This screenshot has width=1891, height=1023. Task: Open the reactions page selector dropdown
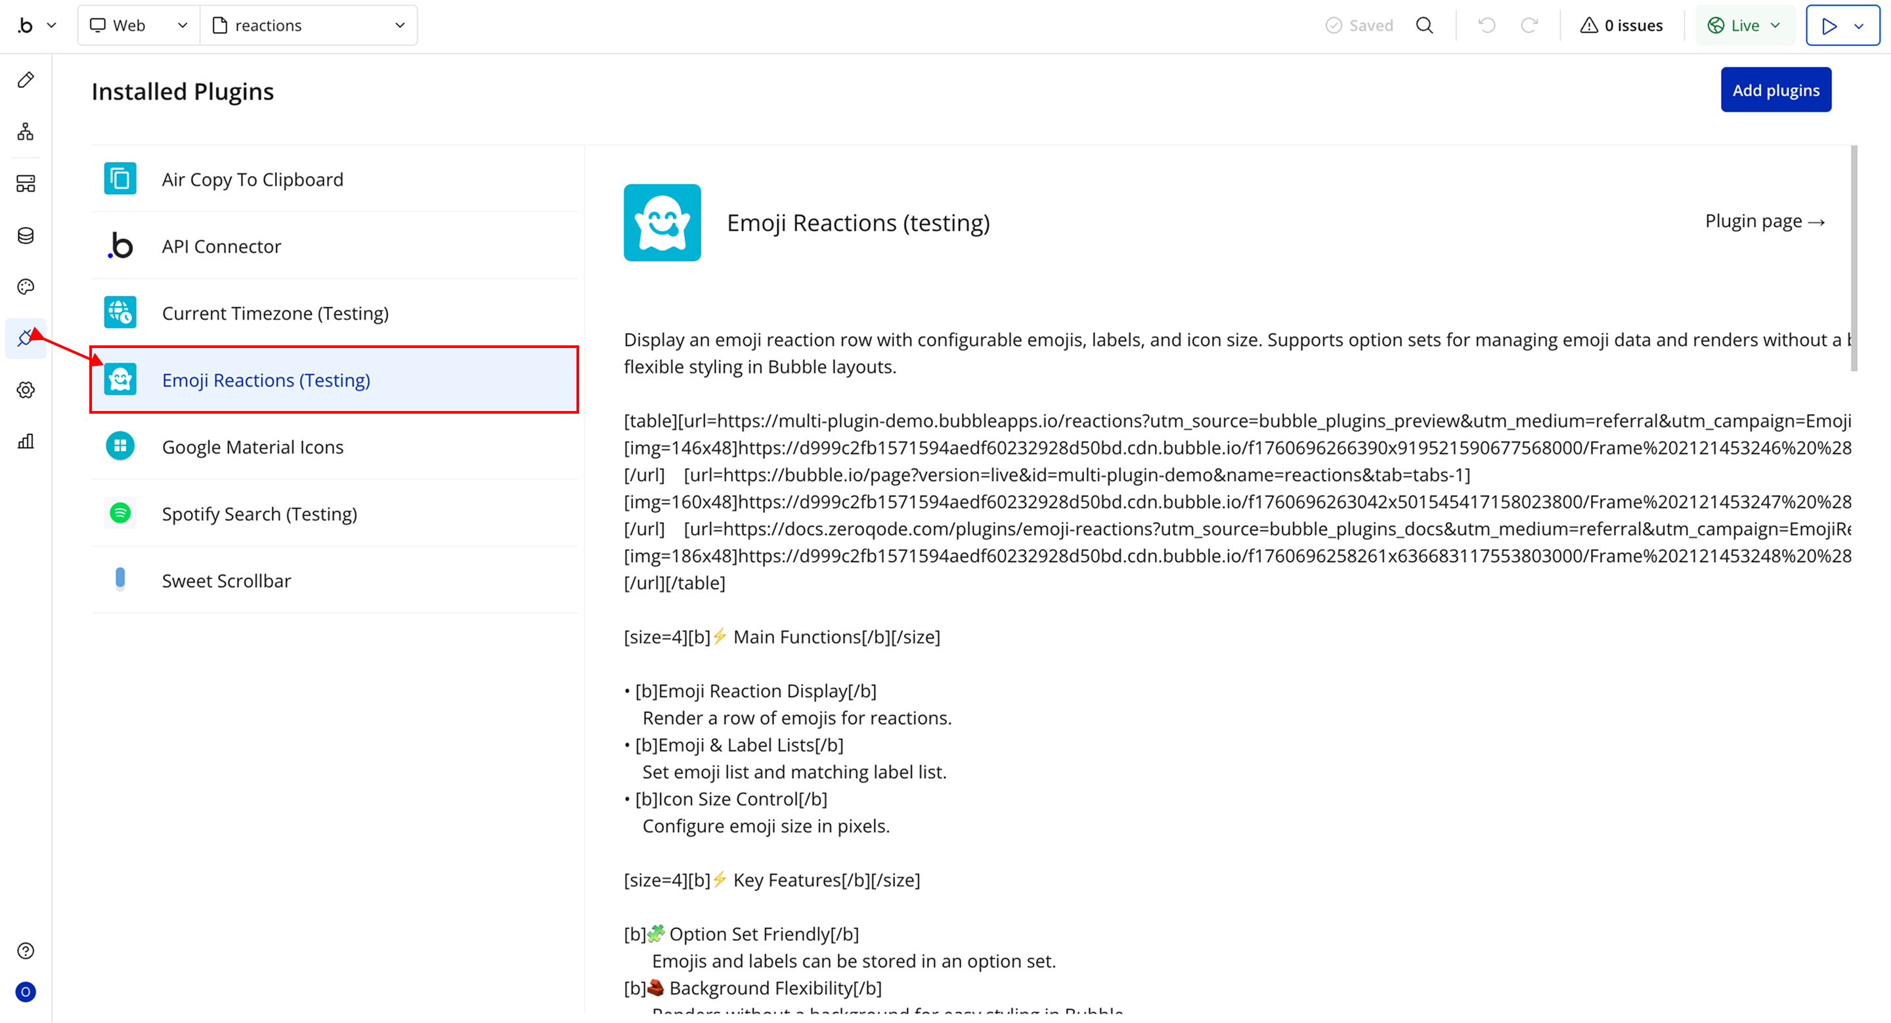click(x=309, y=26)
